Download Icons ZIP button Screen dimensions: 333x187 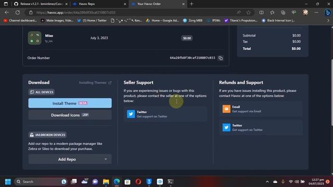click(x=70, y=115)
